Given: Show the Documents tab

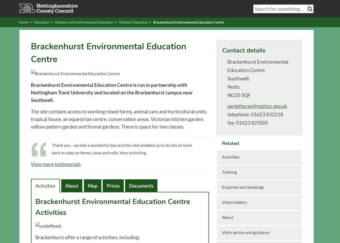Looking at the screenshot, I should 141,186.
